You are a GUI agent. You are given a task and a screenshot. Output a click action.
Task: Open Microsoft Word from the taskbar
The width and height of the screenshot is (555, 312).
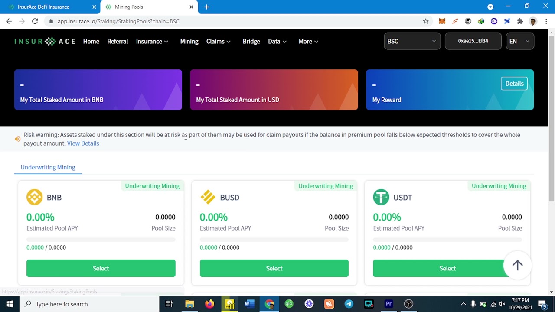[x=249, y=304]
